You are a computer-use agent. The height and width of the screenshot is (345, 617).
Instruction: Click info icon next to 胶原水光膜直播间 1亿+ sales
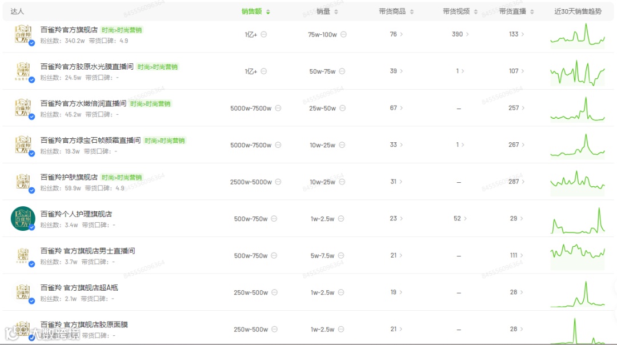pos(263,71)
